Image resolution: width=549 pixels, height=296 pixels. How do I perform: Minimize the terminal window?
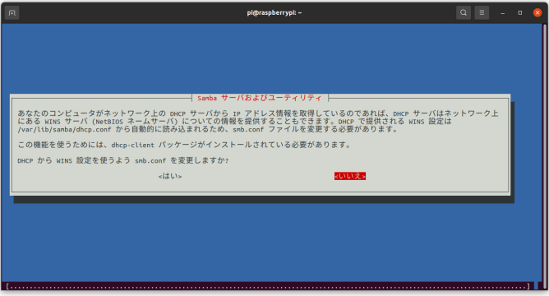[502, 13]
